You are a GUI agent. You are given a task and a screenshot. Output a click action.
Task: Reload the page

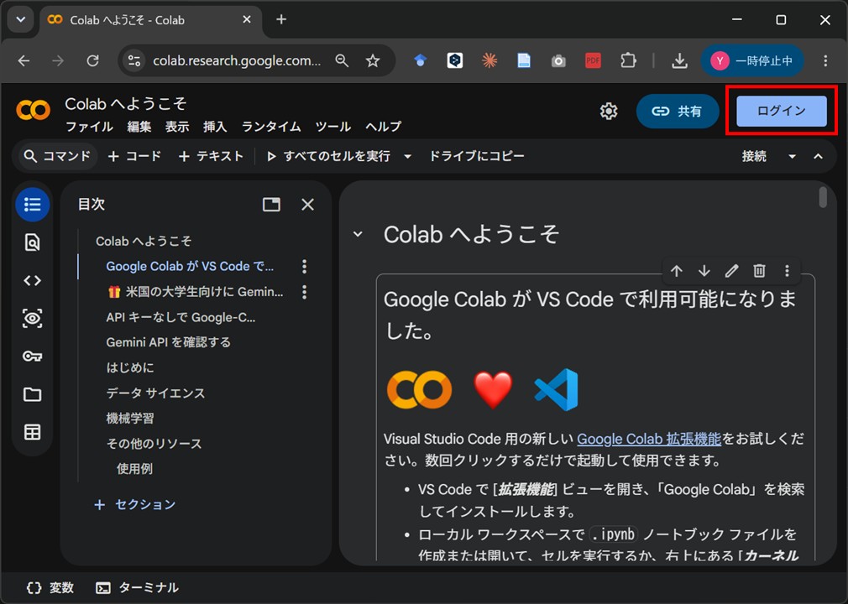(x=93, y=60)
